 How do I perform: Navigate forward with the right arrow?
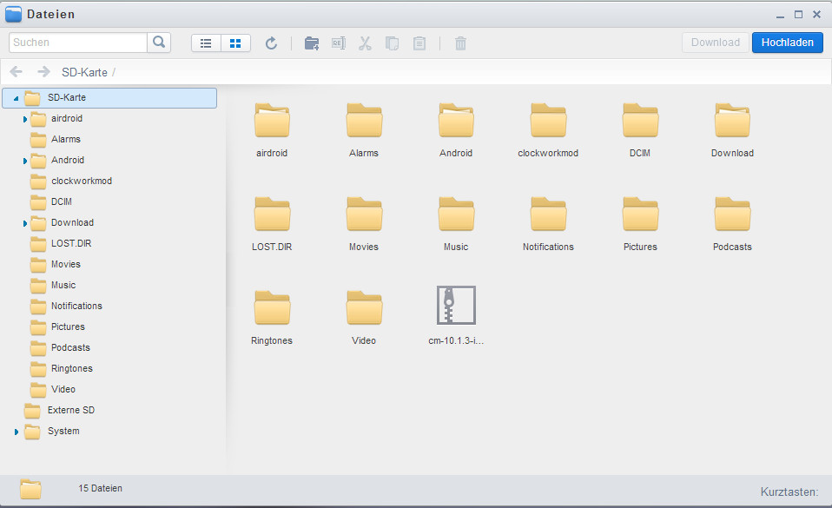tap(43, 72)
